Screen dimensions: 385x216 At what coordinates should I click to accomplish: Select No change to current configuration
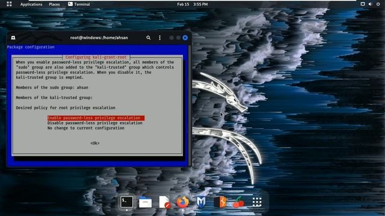(x=85, y=128)
